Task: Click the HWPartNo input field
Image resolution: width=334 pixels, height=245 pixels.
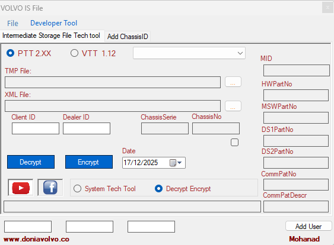Action: 296,95
